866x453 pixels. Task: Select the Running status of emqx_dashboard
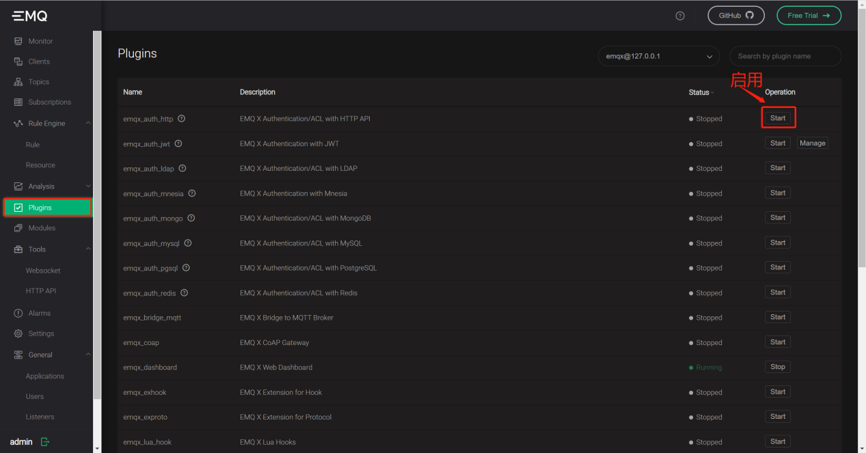click(x=705, y=368)
